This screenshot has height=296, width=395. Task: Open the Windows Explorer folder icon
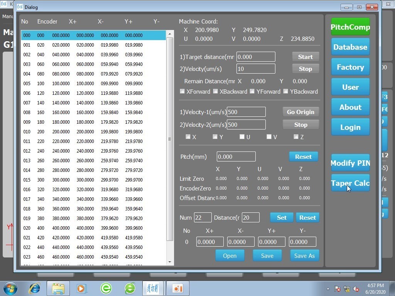58,288
